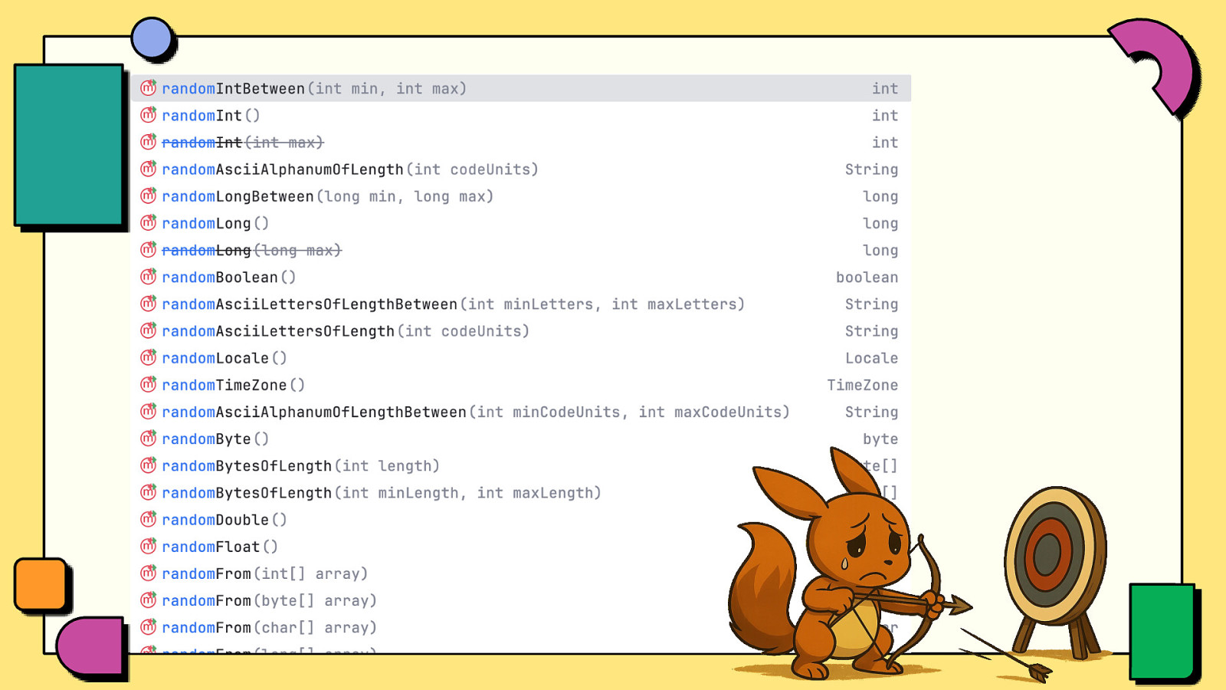Select randomIntBetween(int min, int max) completion
This screenshot has width=1226, height=690.
coord(521,88)
